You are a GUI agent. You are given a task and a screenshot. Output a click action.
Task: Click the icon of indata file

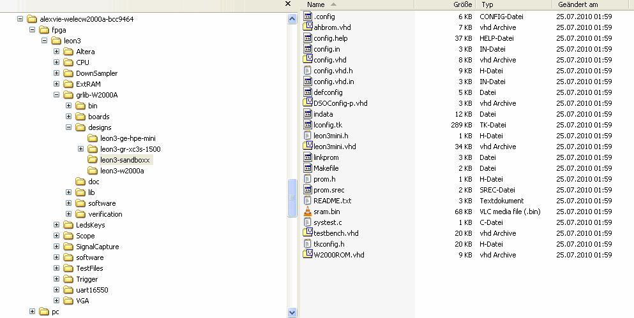(x=308, y=114)
